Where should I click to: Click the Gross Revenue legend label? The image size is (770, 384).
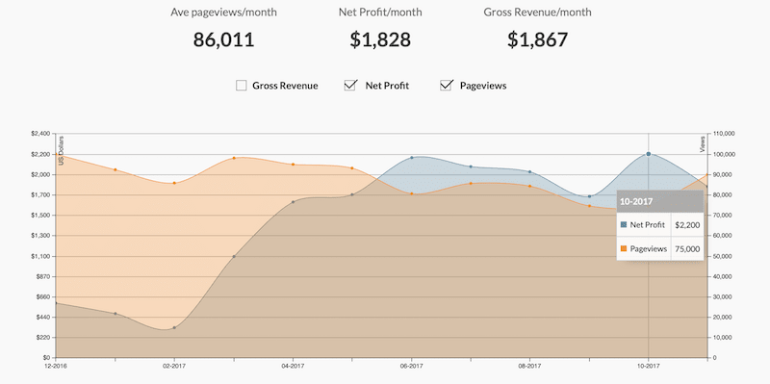[x=285, y=86]
